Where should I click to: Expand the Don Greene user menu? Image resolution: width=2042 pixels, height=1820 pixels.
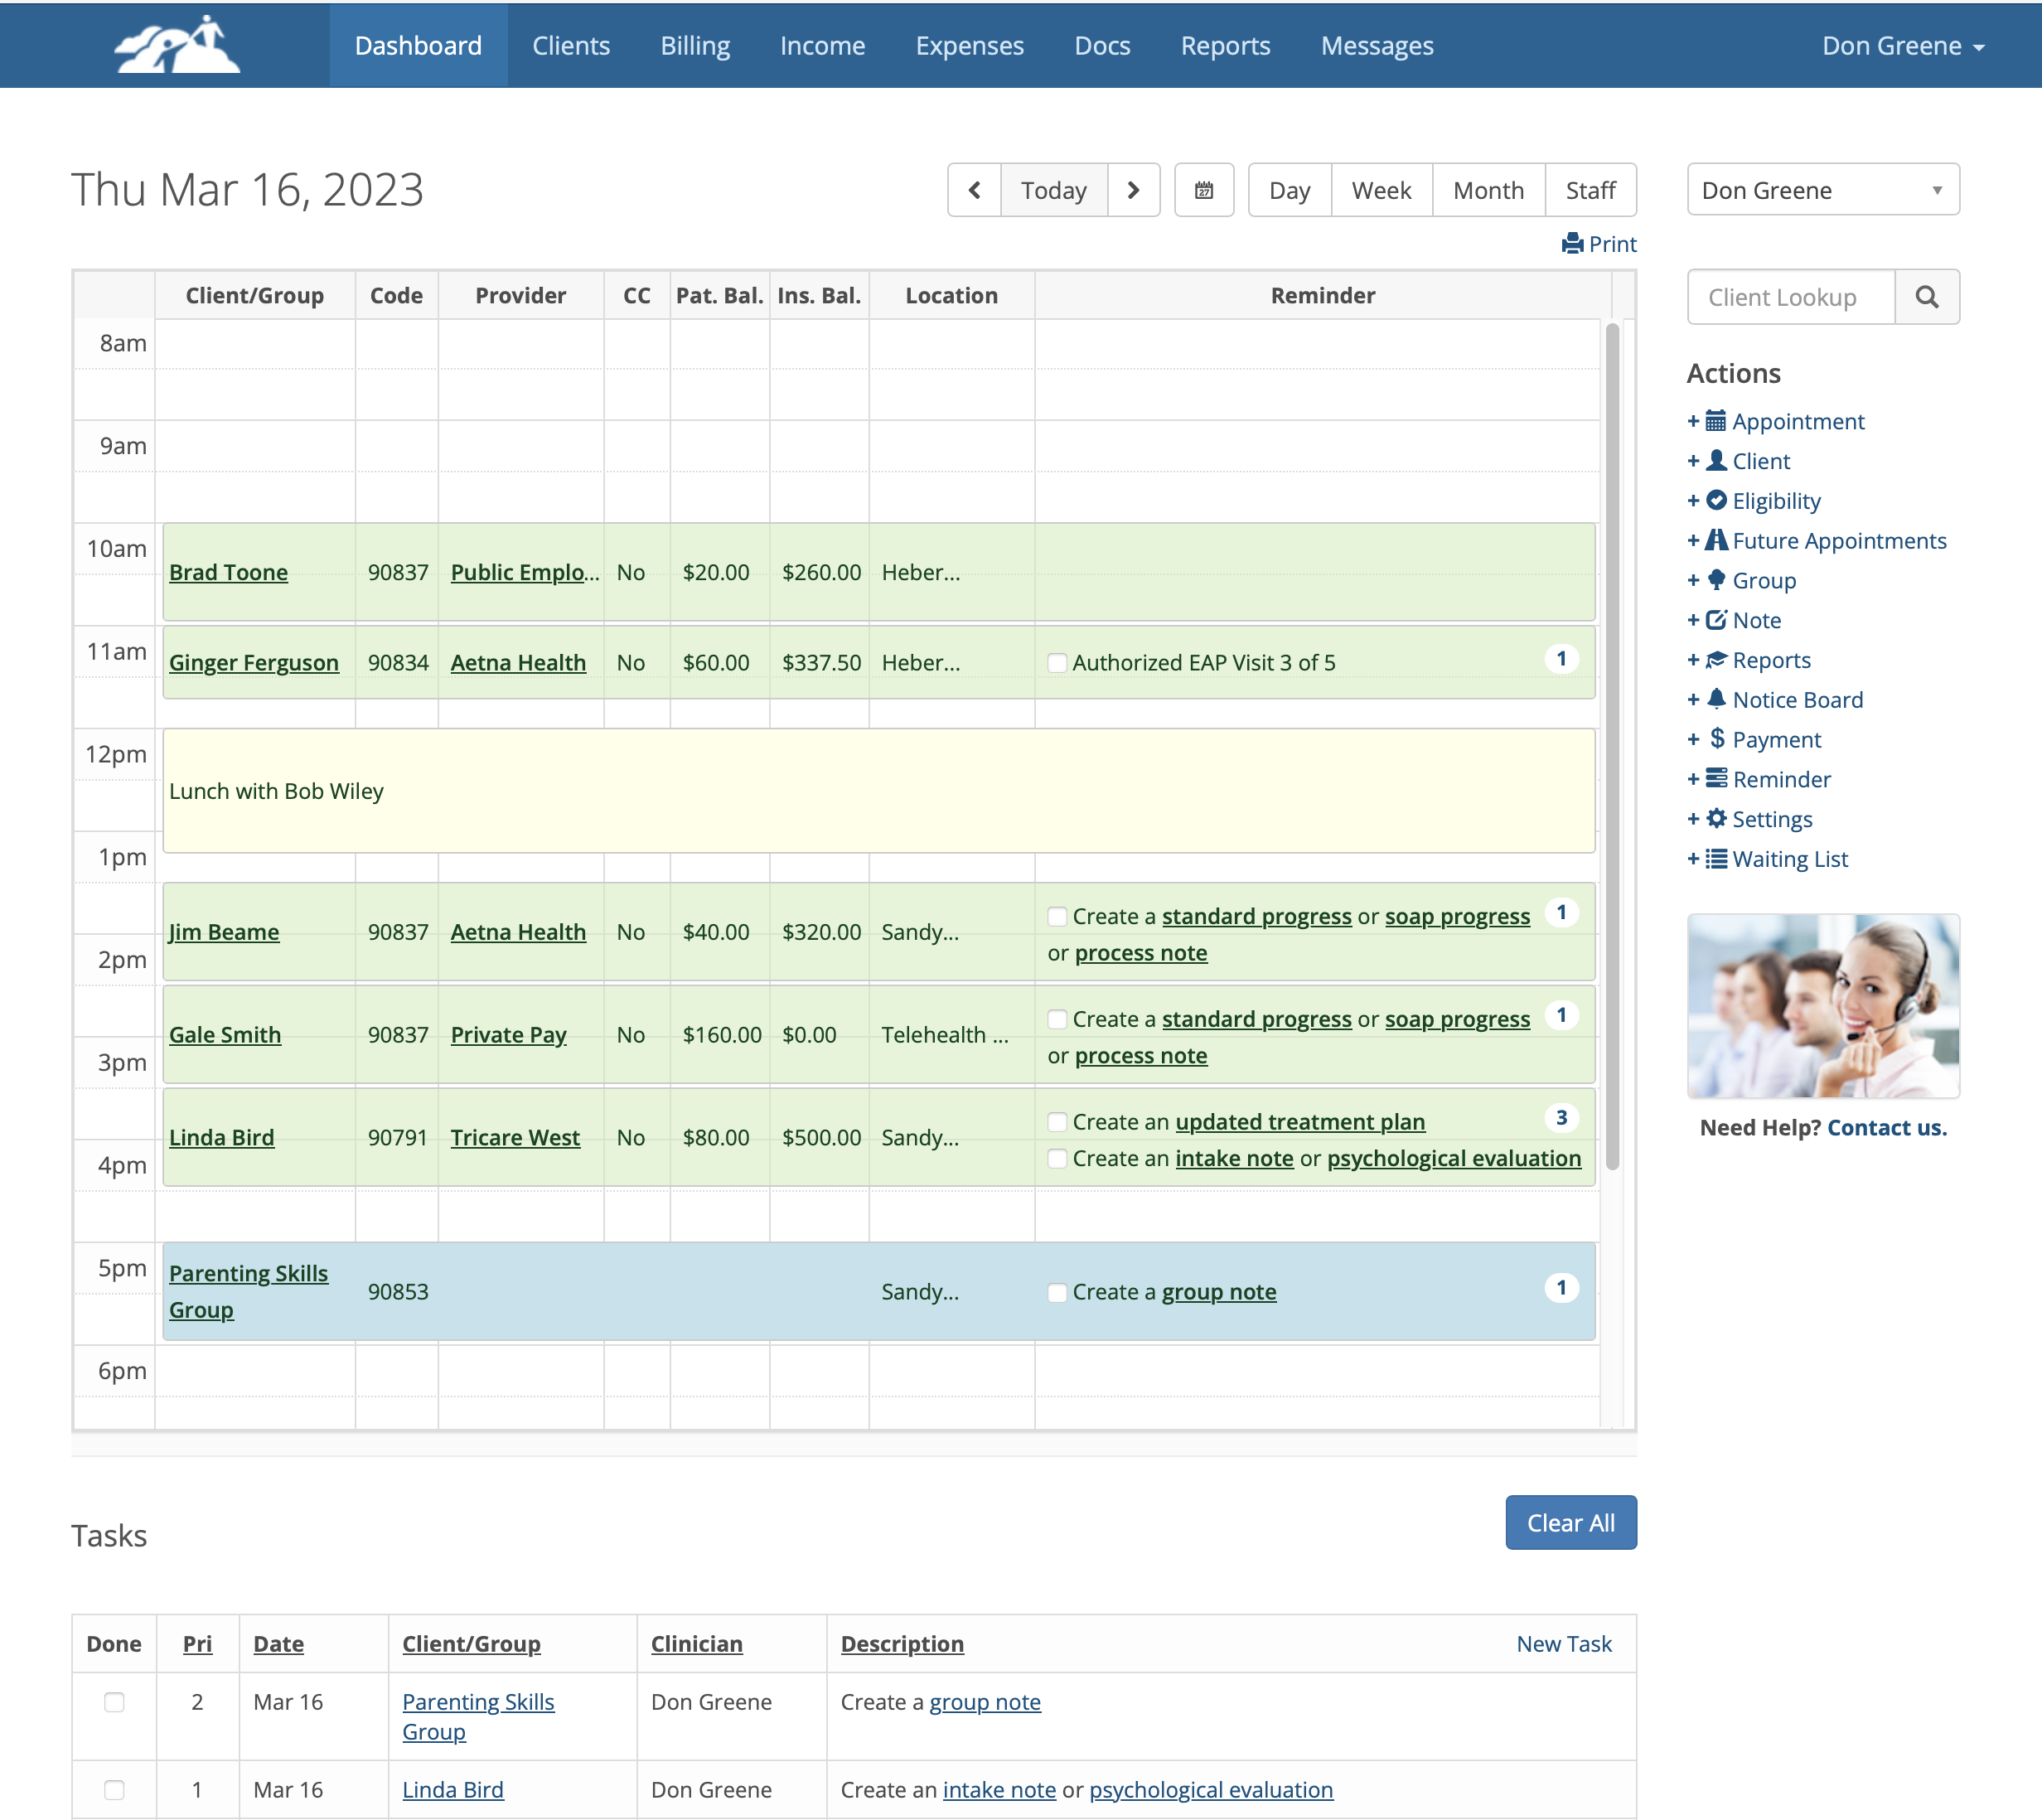[x=1902, y=46]
